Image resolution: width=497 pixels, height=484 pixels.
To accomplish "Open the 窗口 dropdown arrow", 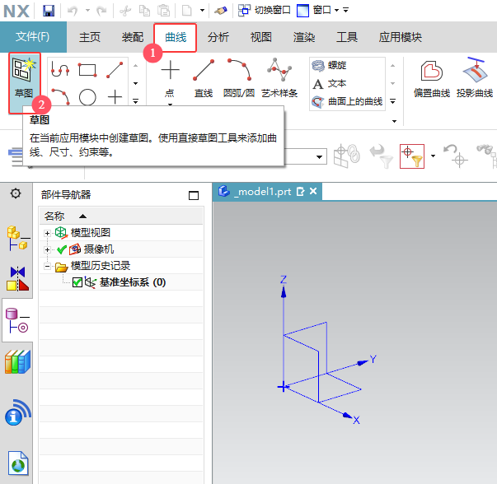I will pyautogui.click(x=336, y=11).
